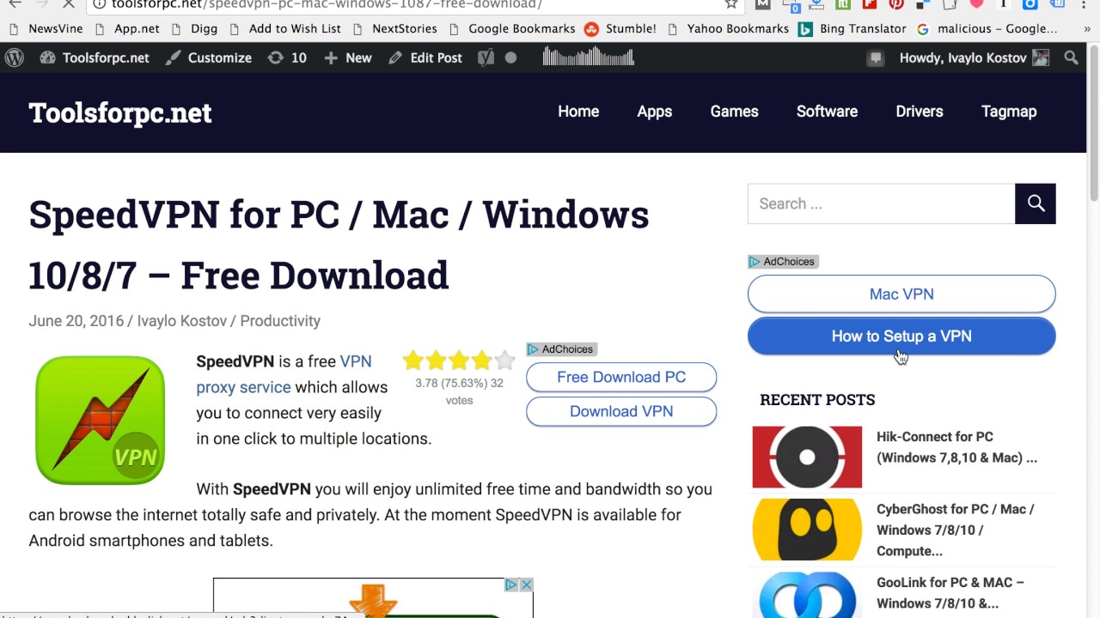Screen dimensions: 1100x618
Task: Go to Software in site navigation
Action: pyautogui.click(x=827, y=112)
